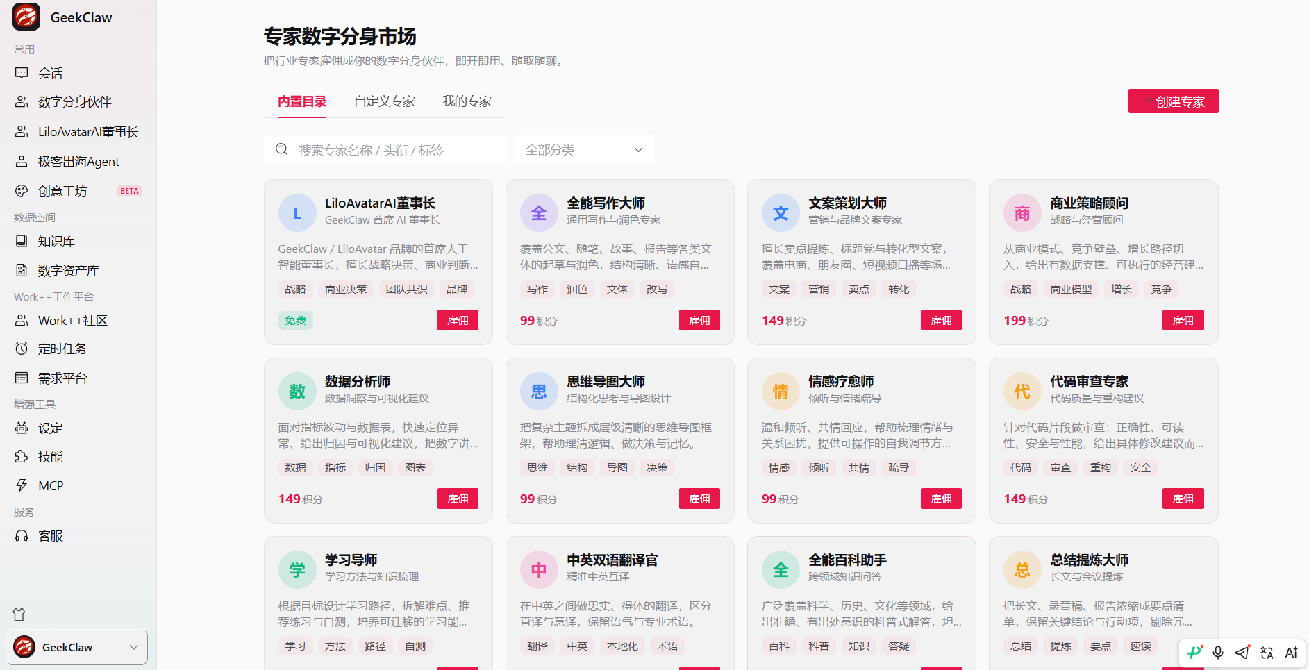Open the 知识库 knowledge base icon

tap(22, 241)
